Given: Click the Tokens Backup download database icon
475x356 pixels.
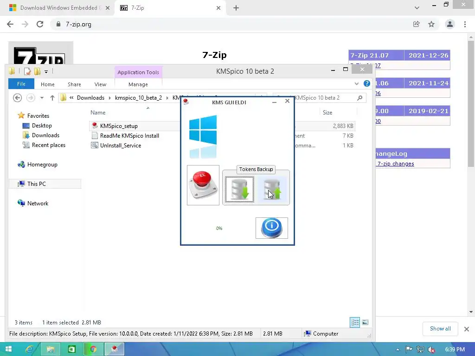Looking at the screenshot, I should pos(240,190).
